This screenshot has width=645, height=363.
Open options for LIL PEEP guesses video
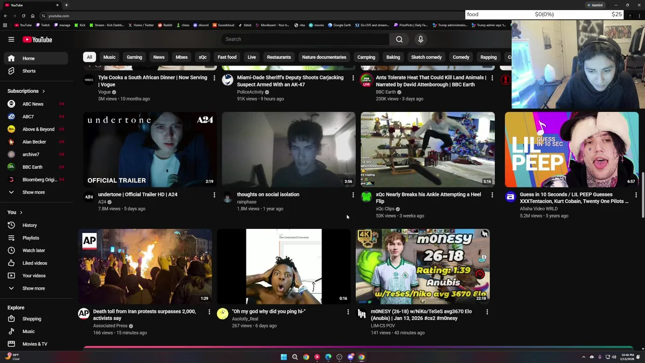[636, 195]
